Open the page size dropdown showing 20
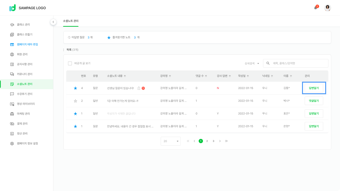Image resolution: width=340 pixels, height=191 pixels. (x=171, y=141)
